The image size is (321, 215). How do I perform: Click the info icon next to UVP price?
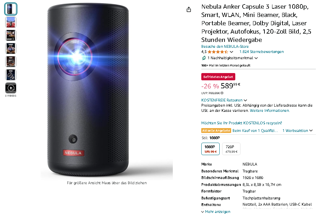222,93
